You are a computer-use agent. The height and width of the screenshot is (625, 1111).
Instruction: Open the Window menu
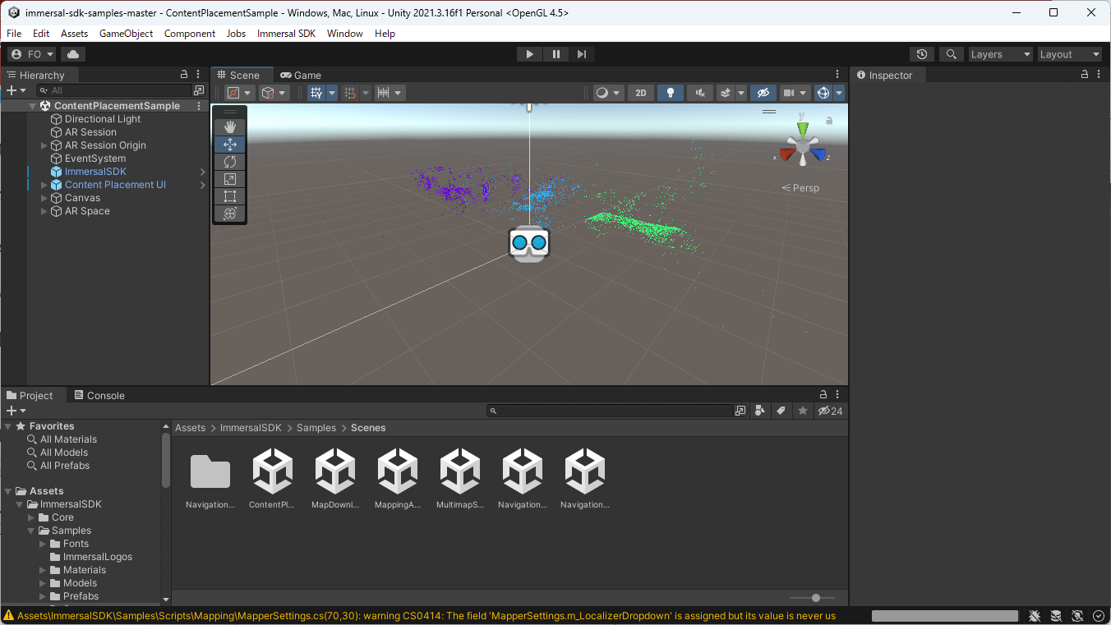345,34
